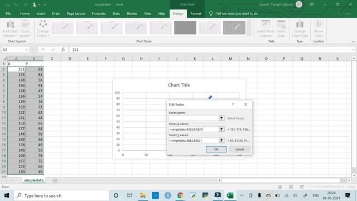Viewport: 357px width, 201px height.
Task: Collapse range selector for Series Y values
Action: 221,140
